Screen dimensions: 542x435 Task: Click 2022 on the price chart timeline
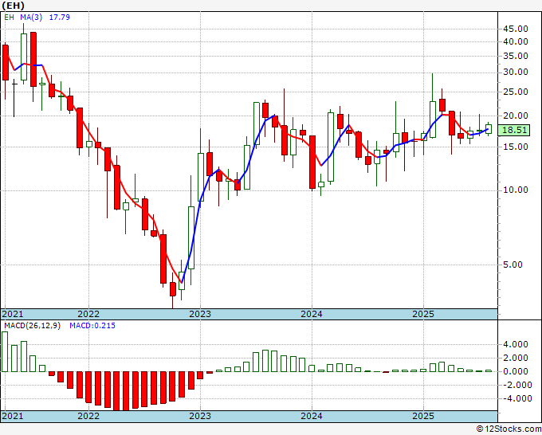point(88,314)
